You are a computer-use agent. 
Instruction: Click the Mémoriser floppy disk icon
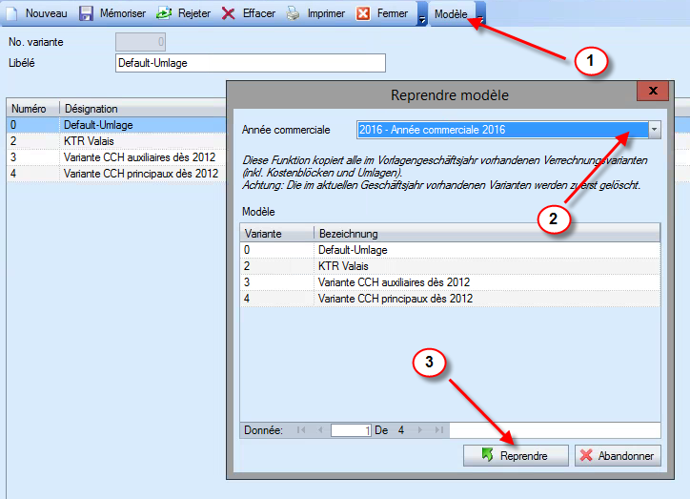(86, 13)
